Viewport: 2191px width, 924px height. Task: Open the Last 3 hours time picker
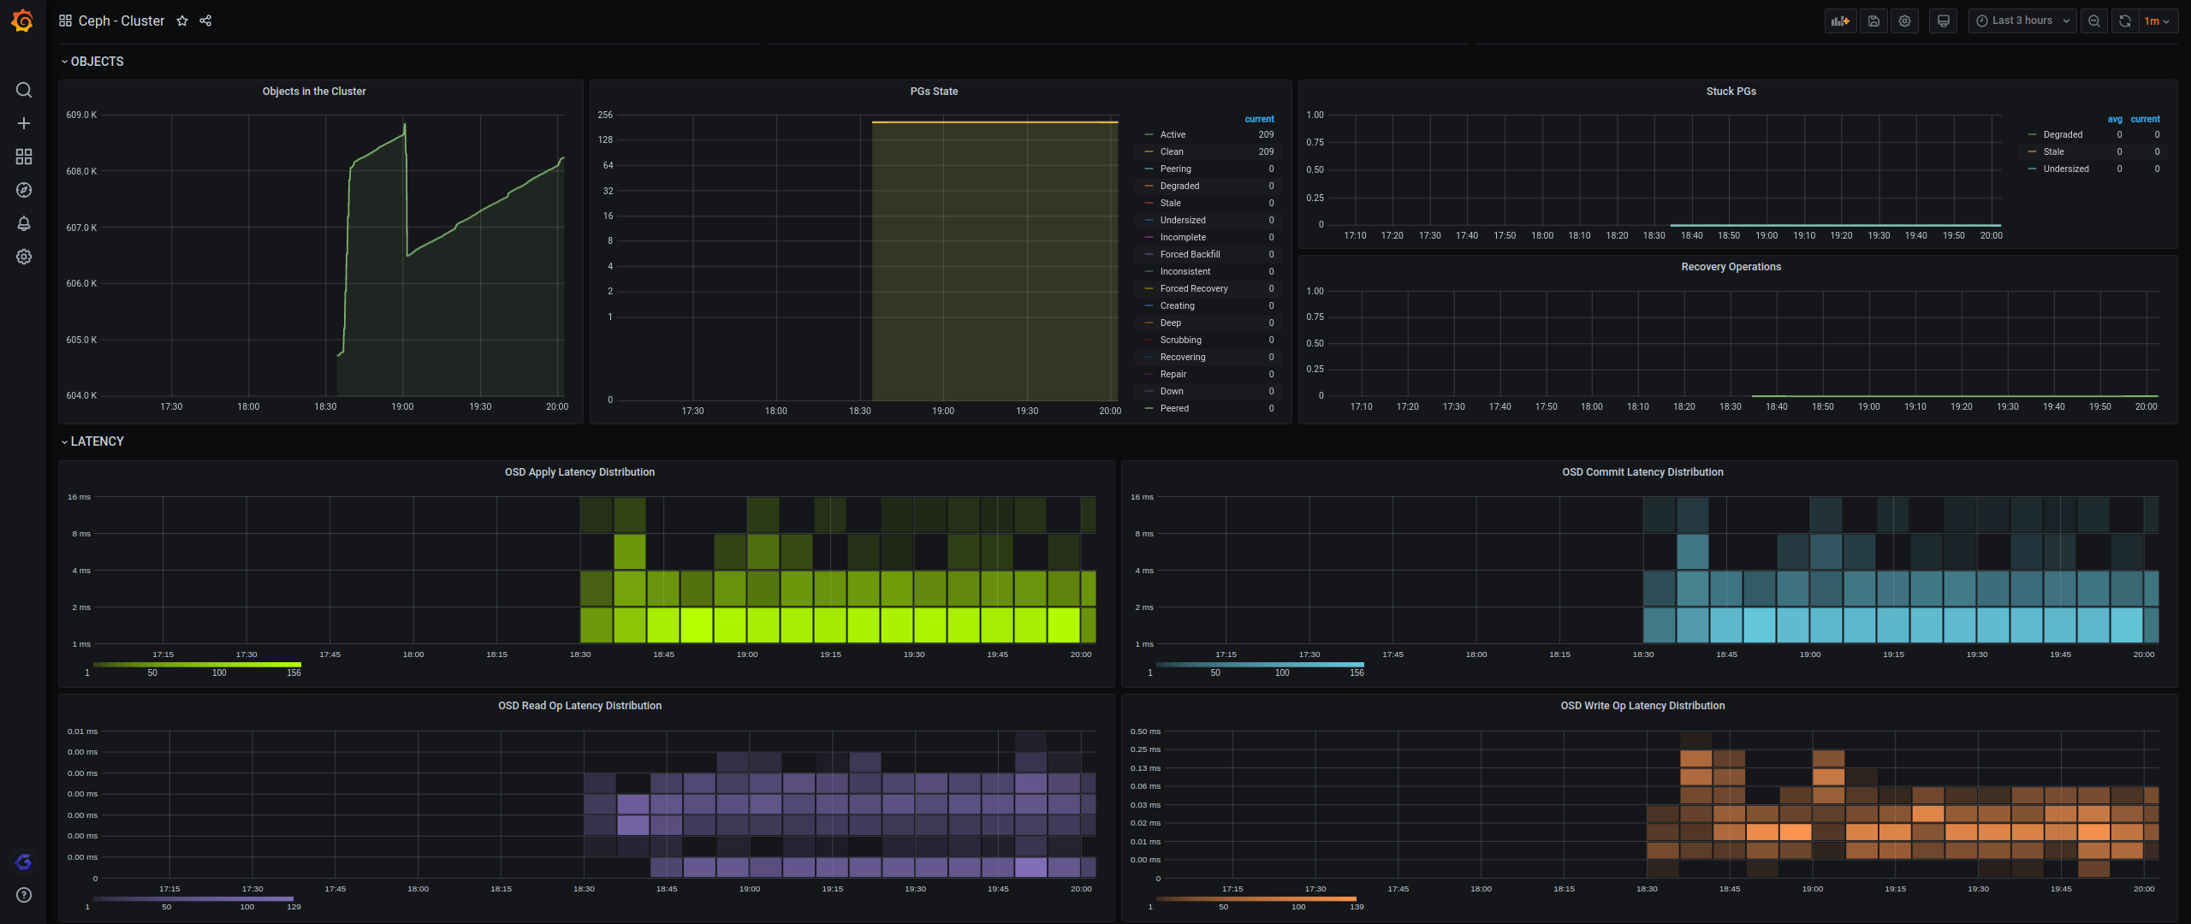[x=2022, y=21]
